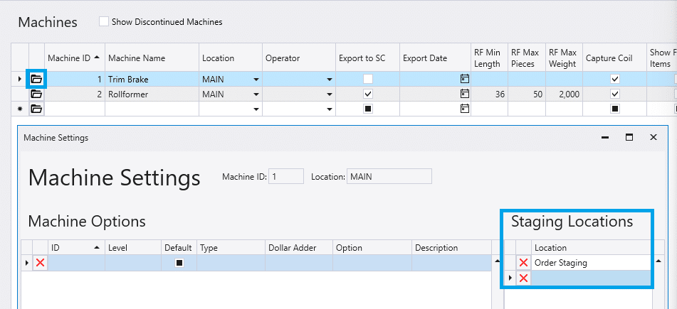Expand Operator dropdown for Rollformer

(330, 94)
